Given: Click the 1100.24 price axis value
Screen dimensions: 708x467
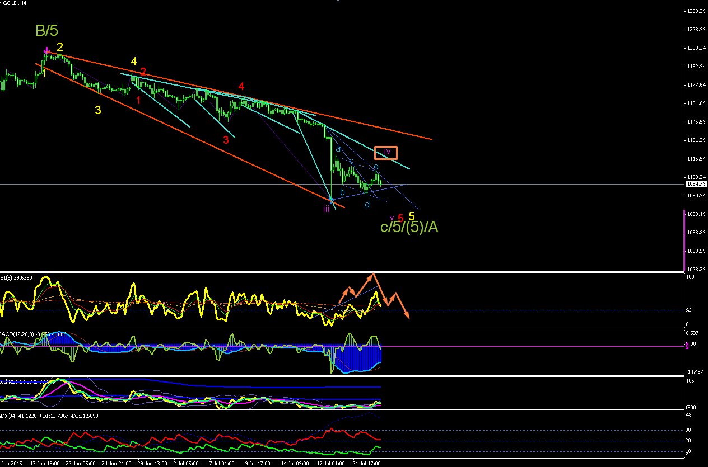Looking at the screenshot, I should pos(697,177).
